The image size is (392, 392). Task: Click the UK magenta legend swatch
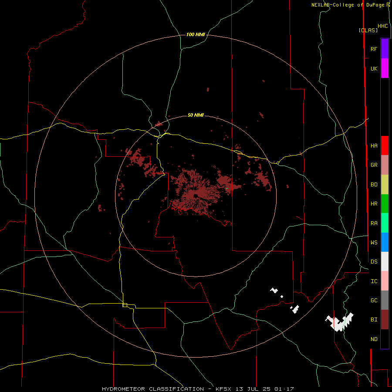[x=385, y=68]
